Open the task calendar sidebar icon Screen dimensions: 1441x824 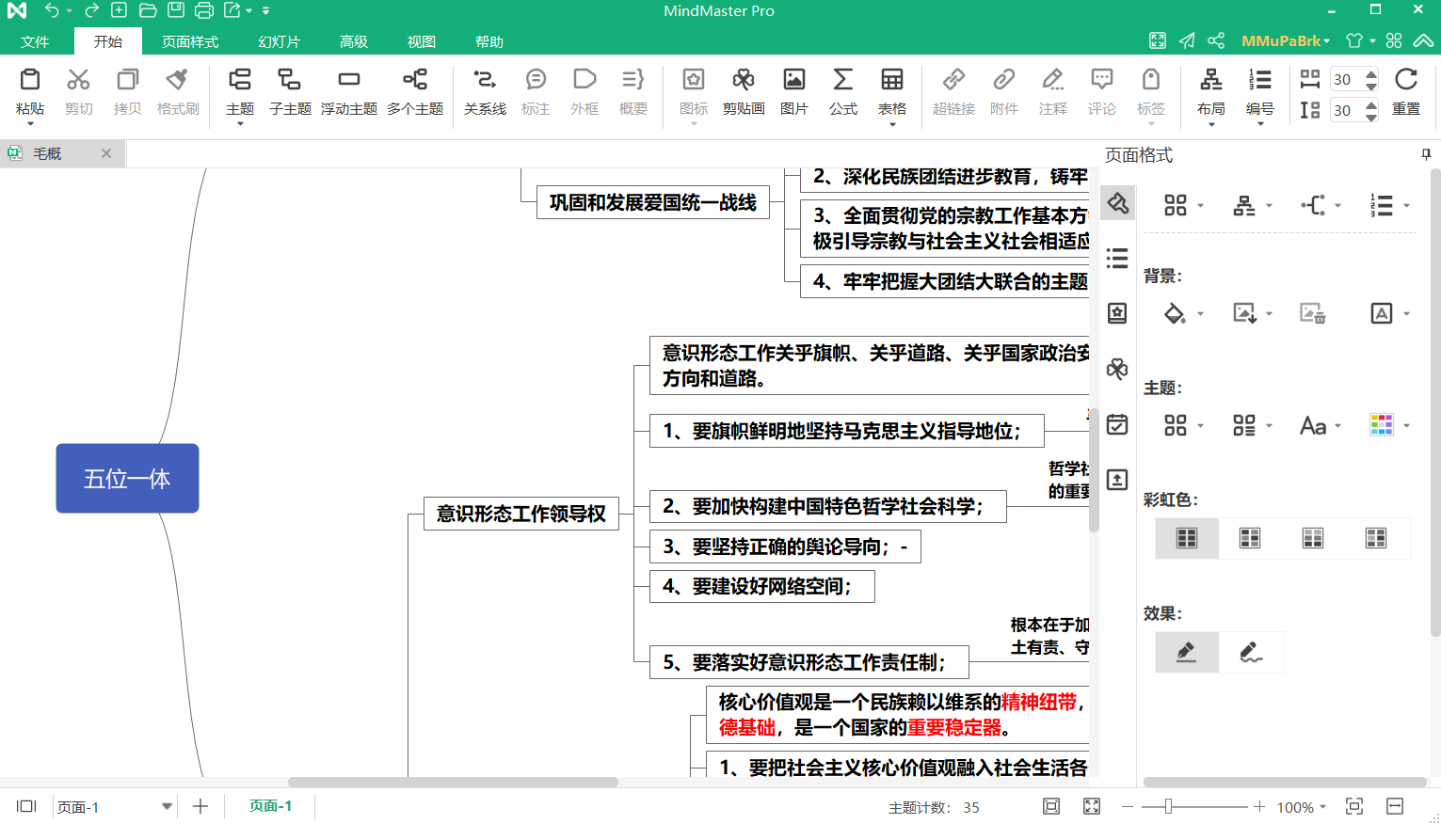tap(1117, 424)
